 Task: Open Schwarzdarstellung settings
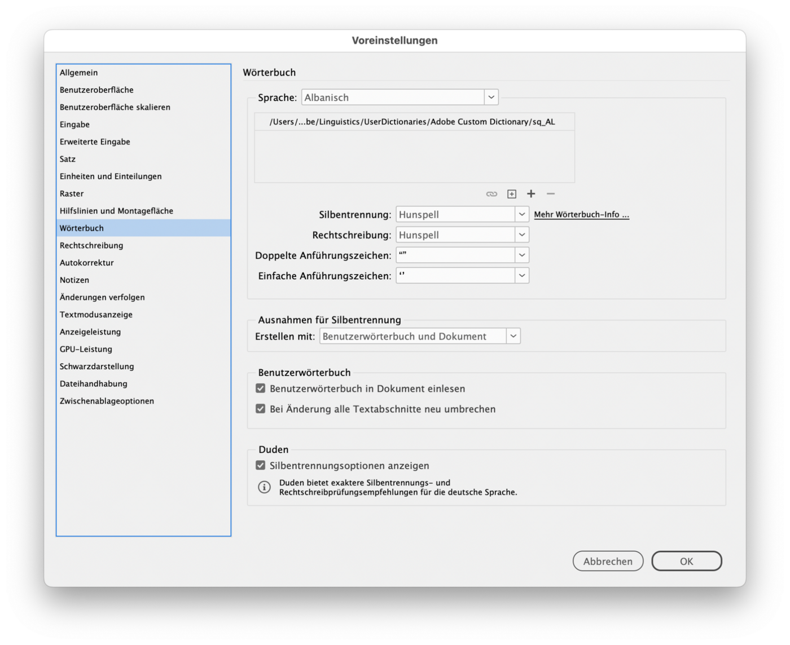[x=143, y=366]
